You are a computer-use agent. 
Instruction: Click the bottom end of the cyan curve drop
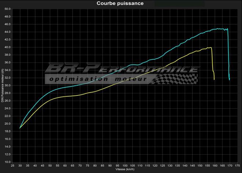229,79
